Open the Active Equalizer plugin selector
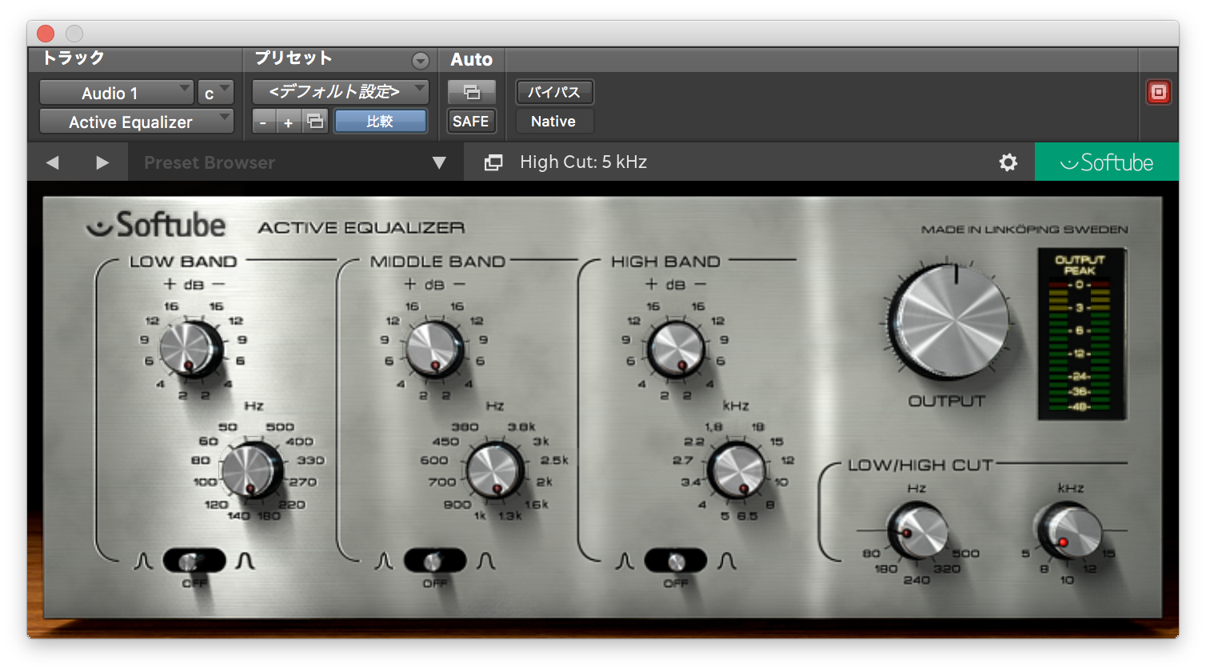1206x672 pixels. click(x=136, y=122)
